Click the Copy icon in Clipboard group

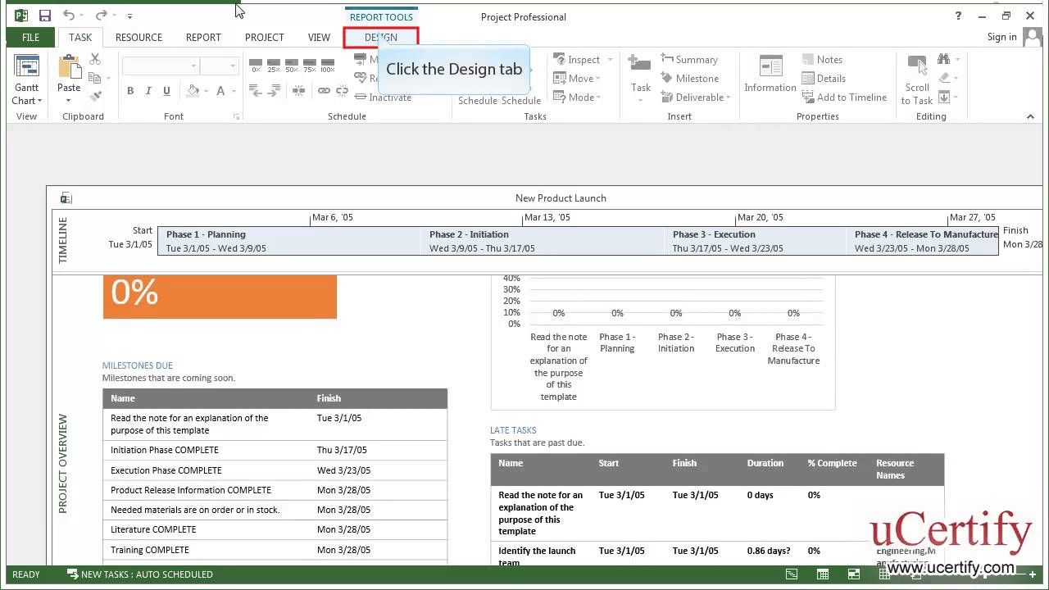[95, 78]
